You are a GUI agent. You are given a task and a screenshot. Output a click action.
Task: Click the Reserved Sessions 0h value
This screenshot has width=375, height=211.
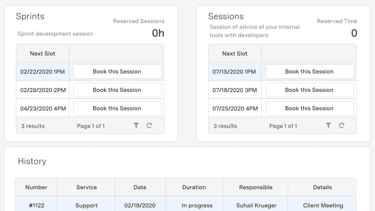[x=158, y=33]
